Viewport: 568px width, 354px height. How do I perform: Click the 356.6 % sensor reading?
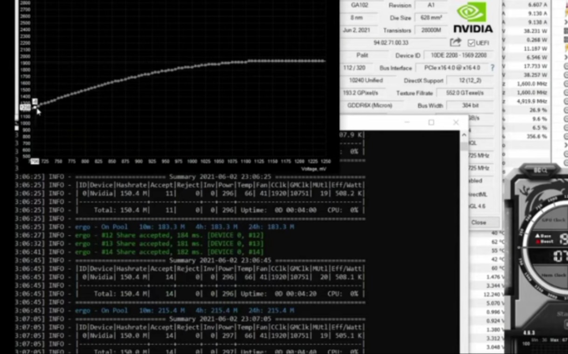tap(536, 137)
